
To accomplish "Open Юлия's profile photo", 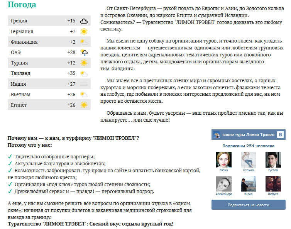I will (x=248, y=184).
